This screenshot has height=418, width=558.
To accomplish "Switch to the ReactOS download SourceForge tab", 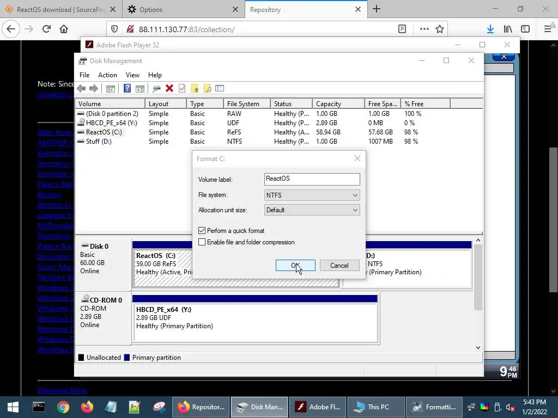I will tap(60, 10).
